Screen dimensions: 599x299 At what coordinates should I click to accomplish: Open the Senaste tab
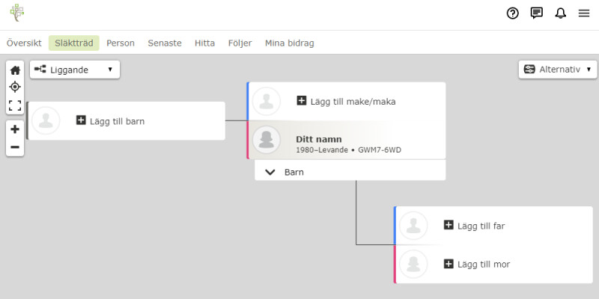click(165, 43)
